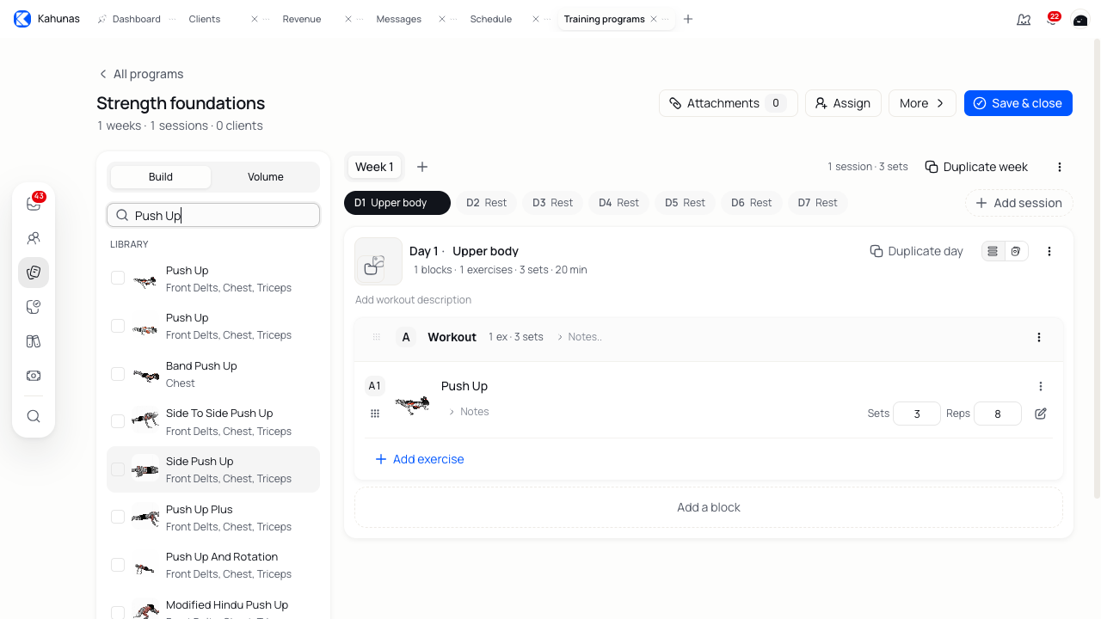
Task: Open the clients people icon in sidebar
Action: pos(34,238)
